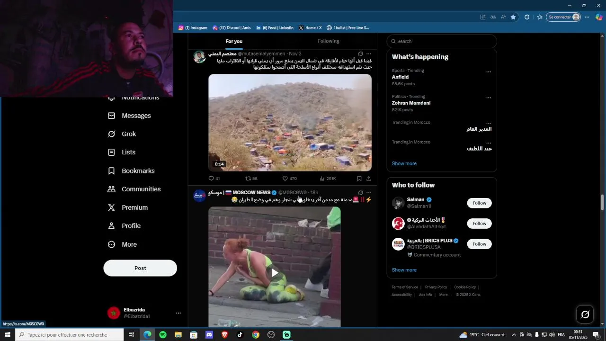Open the Grok sidebar item
The height and width of the screenshot is (341, 606).
(122, 134)
